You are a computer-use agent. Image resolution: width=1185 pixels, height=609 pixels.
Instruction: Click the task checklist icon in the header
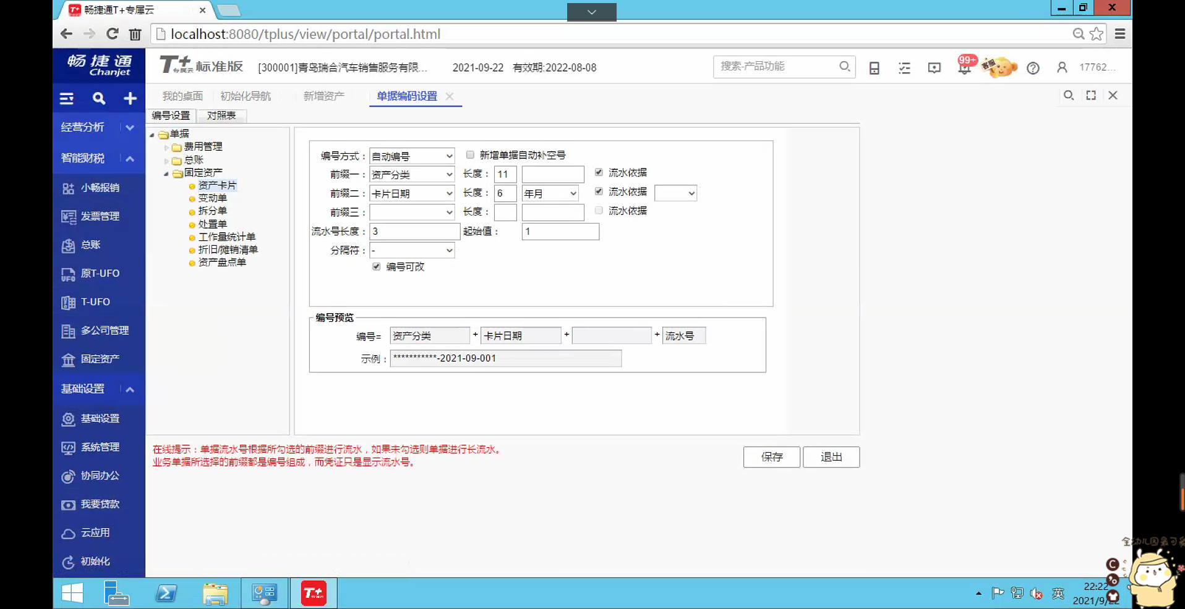click(x=904, y=68)
